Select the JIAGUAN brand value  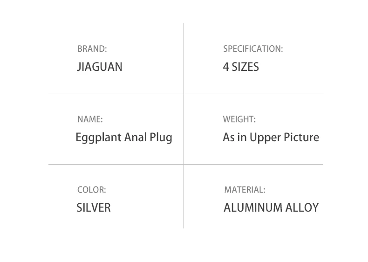click(x=100, y=67)
